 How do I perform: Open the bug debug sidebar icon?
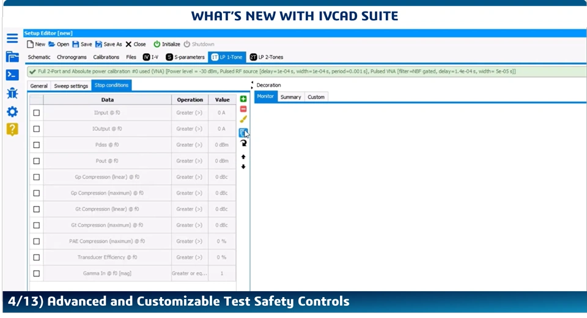pos(12,93)
